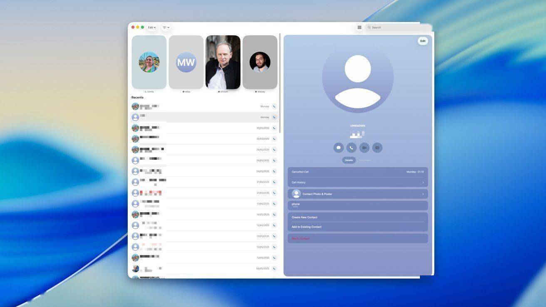Send a message to the unknown caller

click(x=338, y=148)
